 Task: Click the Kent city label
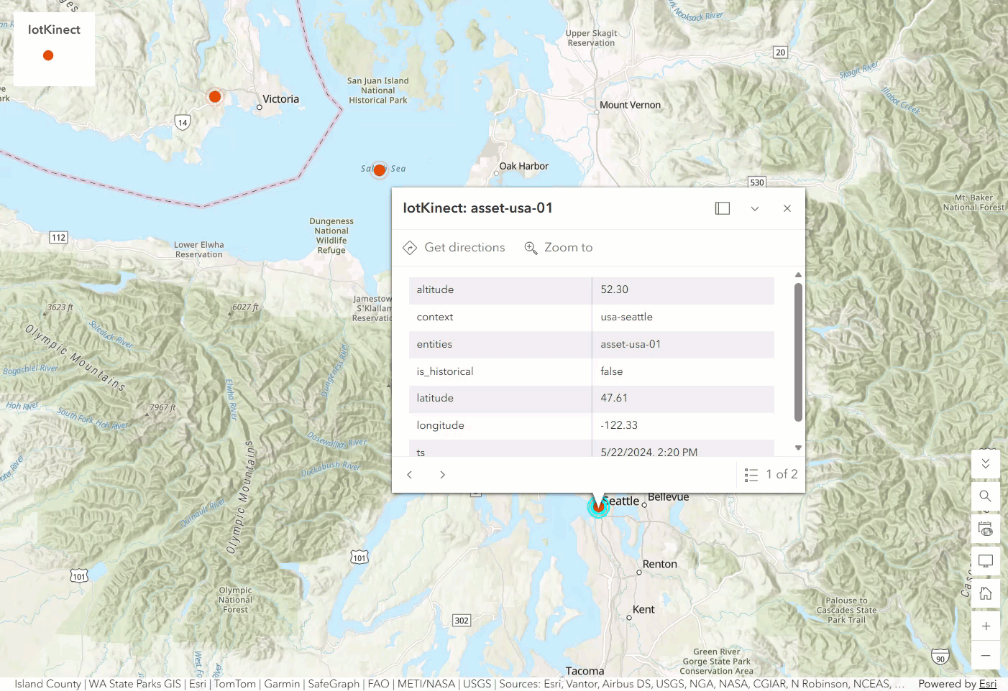[x=643, y=610]
